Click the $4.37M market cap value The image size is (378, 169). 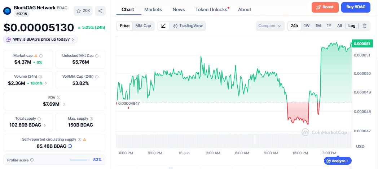[23, 62]
